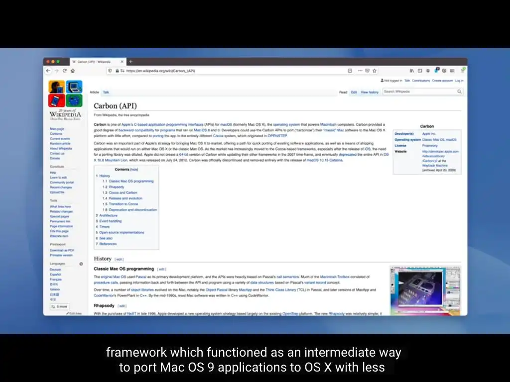This screenshot has height=382, width=510.
Task: Edit the History section
Action: (119, 259)
